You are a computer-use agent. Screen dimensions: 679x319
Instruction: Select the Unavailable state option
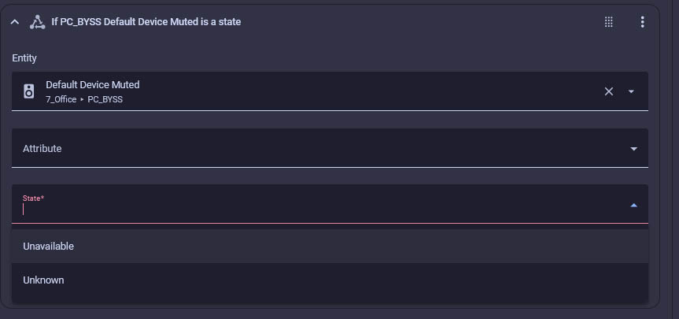tap(330, 247)
